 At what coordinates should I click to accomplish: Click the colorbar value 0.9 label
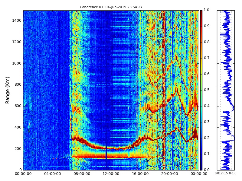coord(207,26)
